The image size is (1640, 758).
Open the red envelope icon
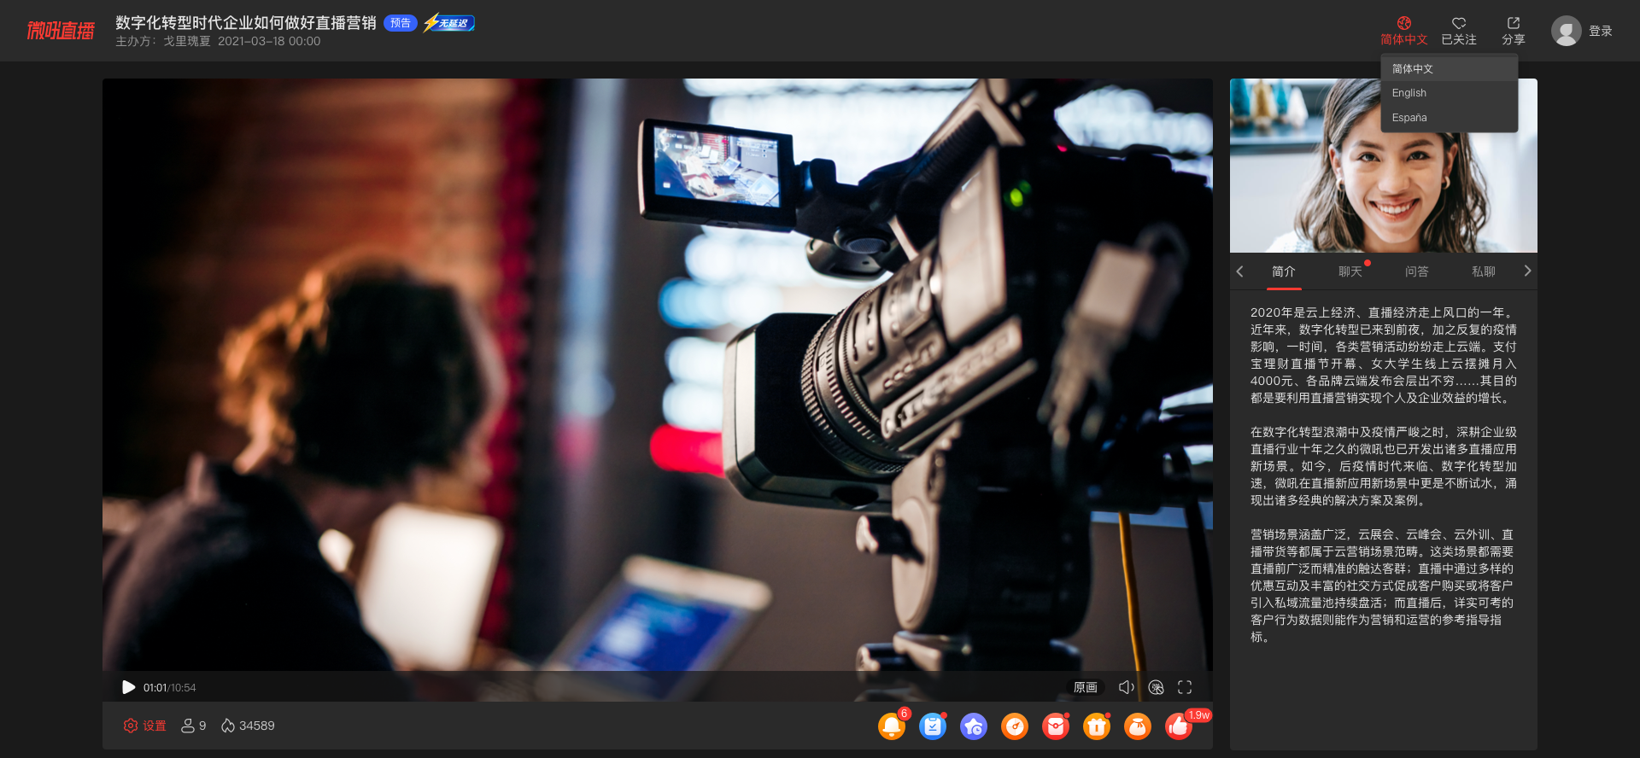(x=1056, y=726)
